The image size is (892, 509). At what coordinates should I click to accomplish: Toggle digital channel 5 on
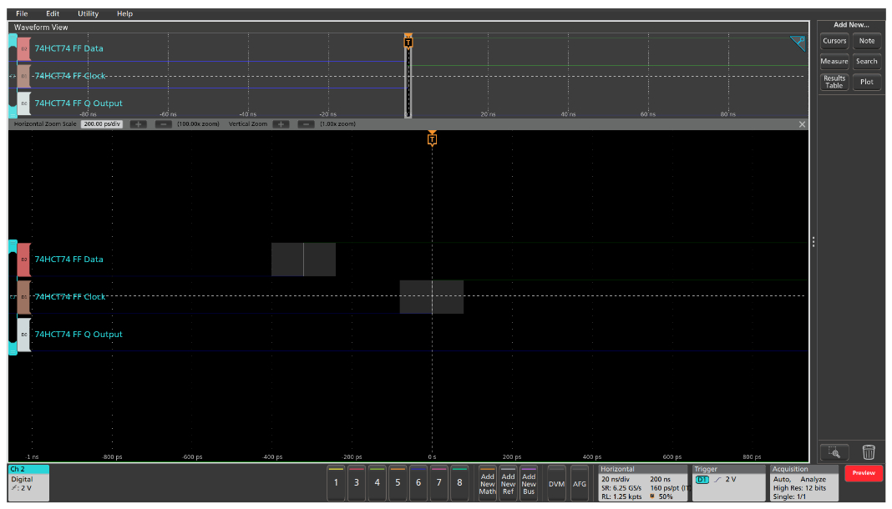click(398, 481)
